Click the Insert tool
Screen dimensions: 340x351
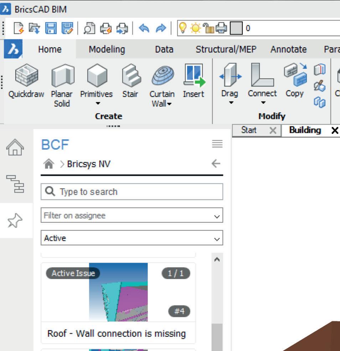point(194,81)
